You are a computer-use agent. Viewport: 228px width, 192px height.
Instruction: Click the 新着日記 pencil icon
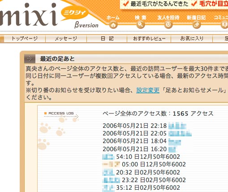[x=196, y=25]
